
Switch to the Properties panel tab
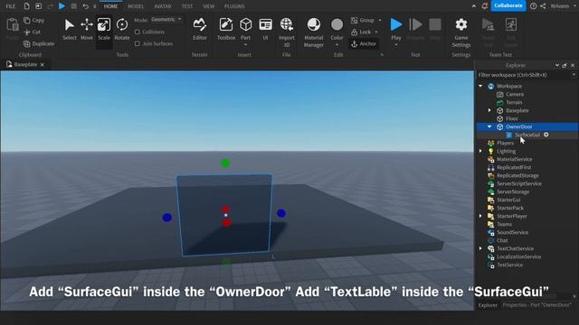pyautogui.click(x=536, y=305)
